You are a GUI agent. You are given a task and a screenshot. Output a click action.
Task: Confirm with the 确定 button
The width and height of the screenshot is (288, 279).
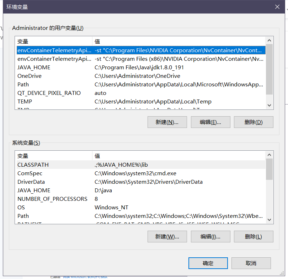(208, 263)
